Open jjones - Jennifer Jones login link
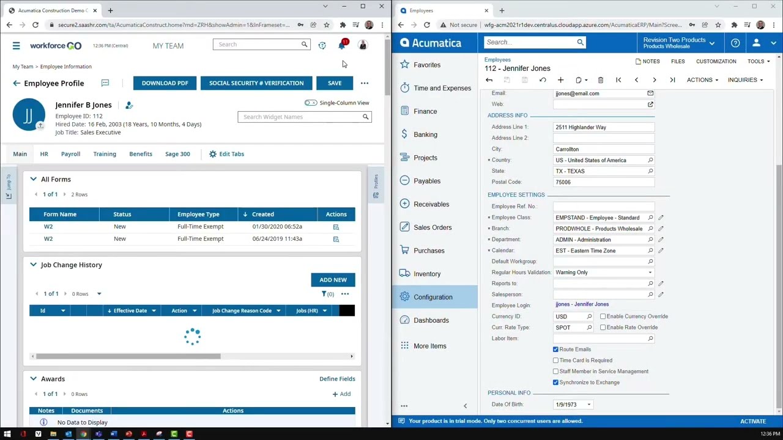The height and width of the screenshot is (440, 783). click(582, 304)
